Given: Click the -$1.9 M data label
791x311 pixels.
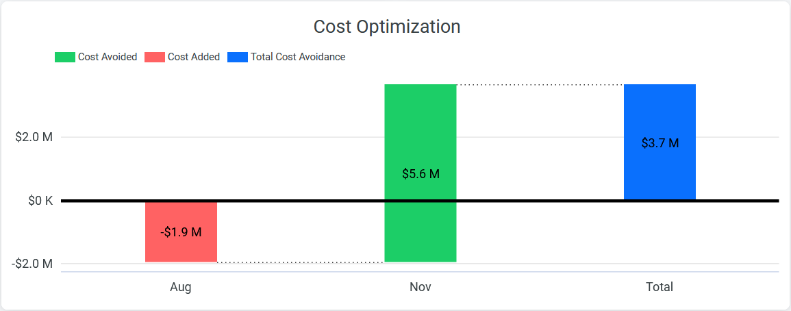Looking at the screenshot, I should [181, 232].
